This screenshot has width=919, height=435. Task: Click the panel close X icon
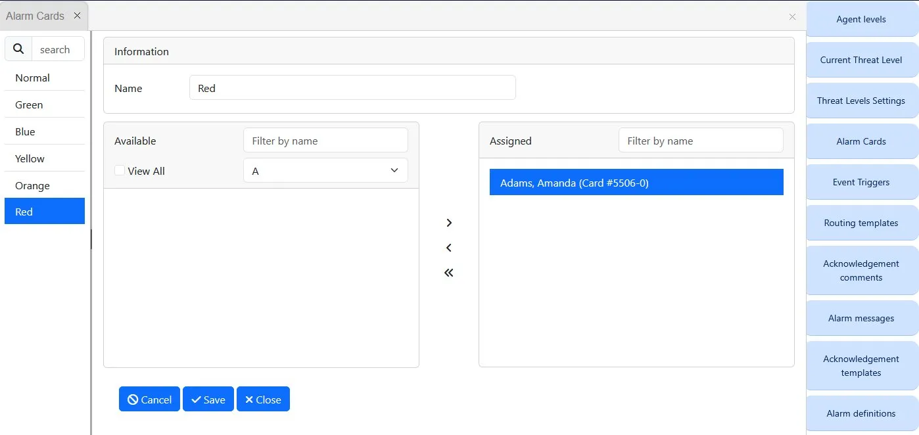click(x=792, y=17)
